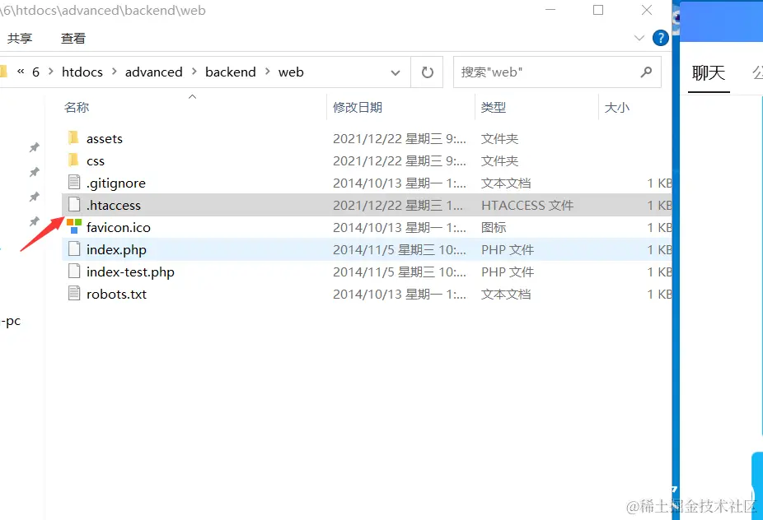Expand the chevron after advanced breadcrumb
The width and height of the screenshot is (763, 520).
194,72
